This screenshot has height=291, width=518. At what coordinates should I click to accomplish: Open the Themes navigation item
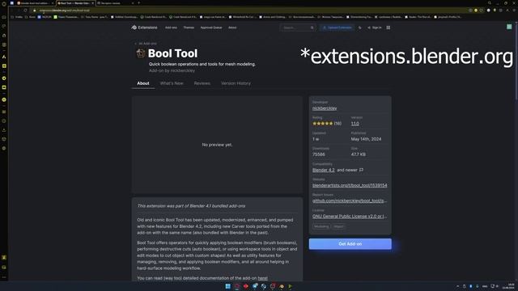click(x=189, y=27)
